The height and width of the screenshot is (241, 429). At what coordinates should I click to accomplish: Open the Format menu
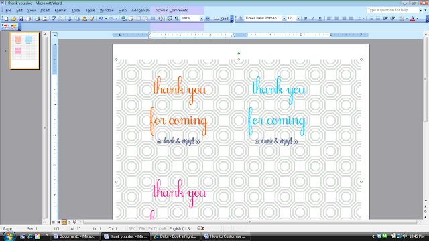tap(60, 11)
